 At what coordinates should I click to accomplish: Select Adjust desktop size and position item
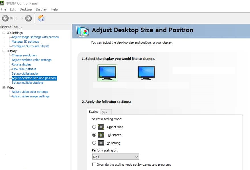click(x=34, y=78)
